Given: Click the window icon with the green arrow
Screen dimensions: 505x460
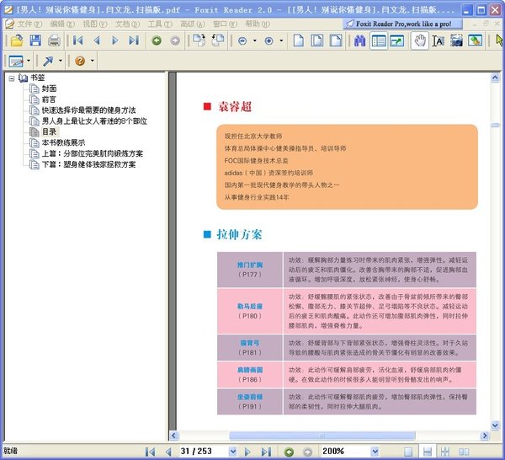Looking at the screenshot, I should click(x=396, y=41).
